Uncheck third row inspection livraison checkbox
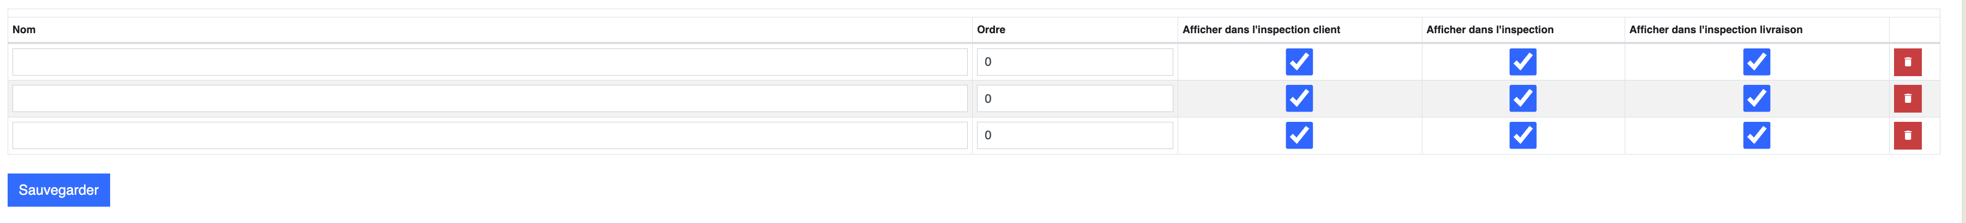The image size is (1966, 223). (1756, 135)
